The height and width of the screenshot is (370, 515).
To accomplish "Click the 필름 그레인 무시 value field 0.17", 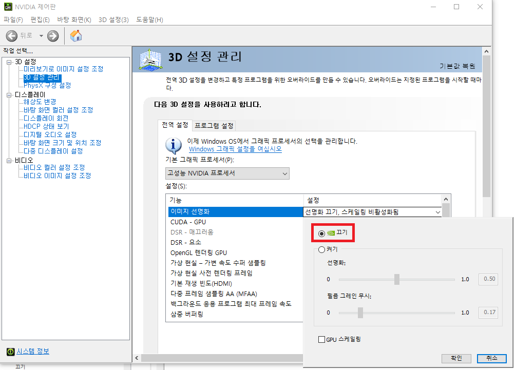I will pyautogui.click(x=488, y=312).
